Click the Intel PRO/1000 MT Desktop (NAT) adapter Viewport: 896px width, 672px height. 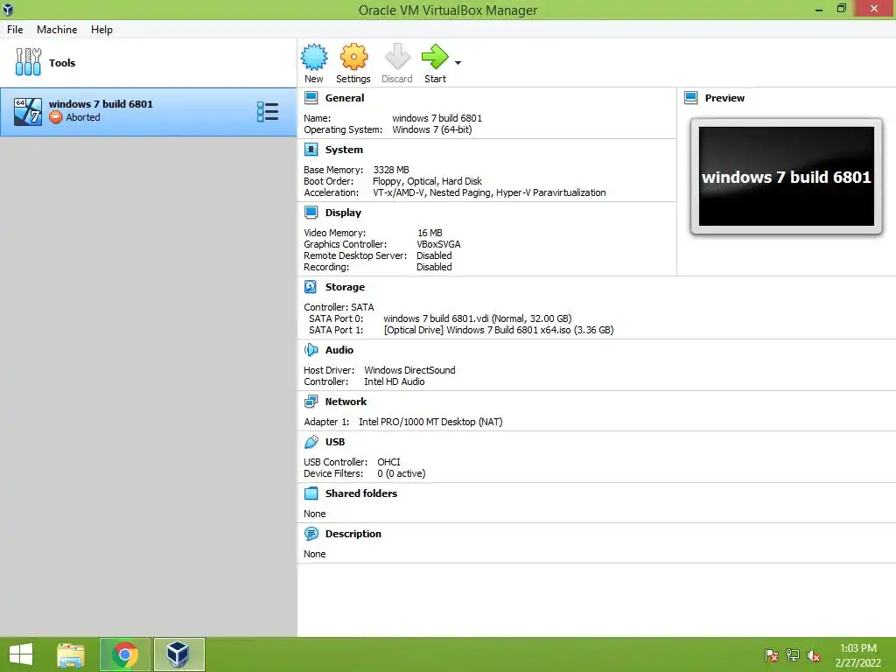click(x=430, y=422)
